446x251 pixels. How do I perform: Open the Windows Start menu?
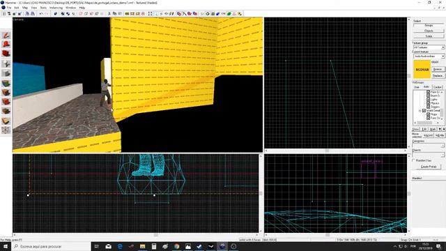click(x=5, y=246)
